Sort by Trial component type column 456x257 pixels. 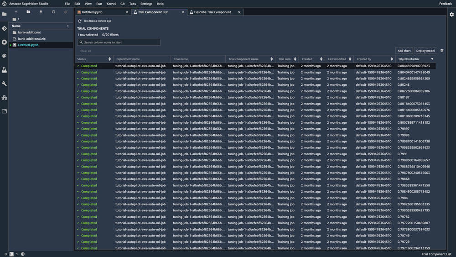[x=295, y=59]
